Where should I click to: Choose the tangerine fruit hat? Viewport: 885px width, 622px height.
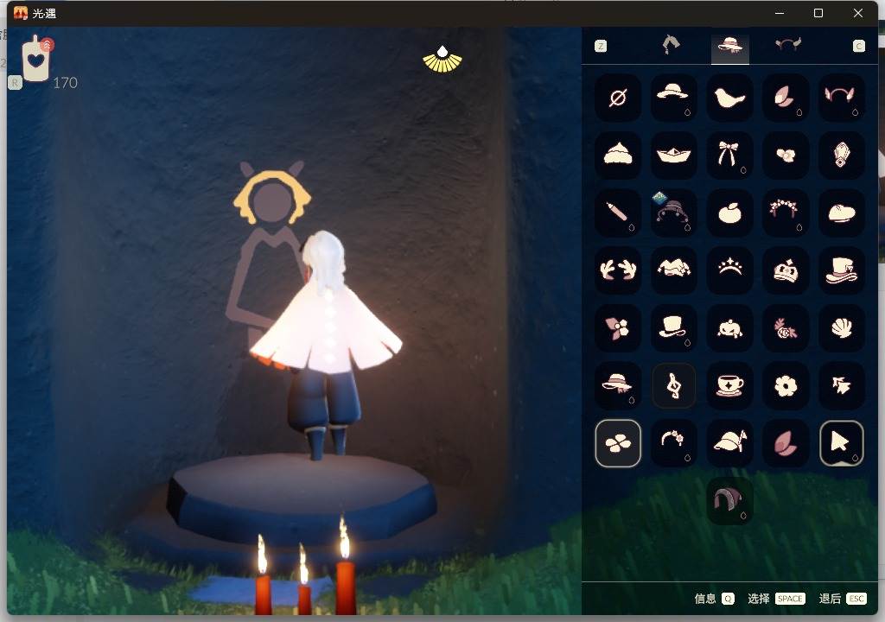coord(729,213)
